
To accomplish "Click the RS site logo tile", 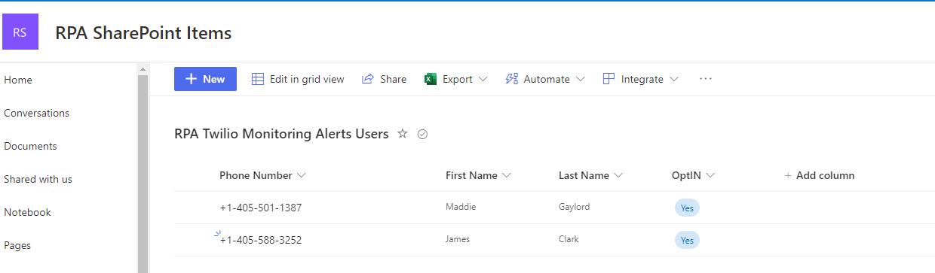I will pos(20,32).
